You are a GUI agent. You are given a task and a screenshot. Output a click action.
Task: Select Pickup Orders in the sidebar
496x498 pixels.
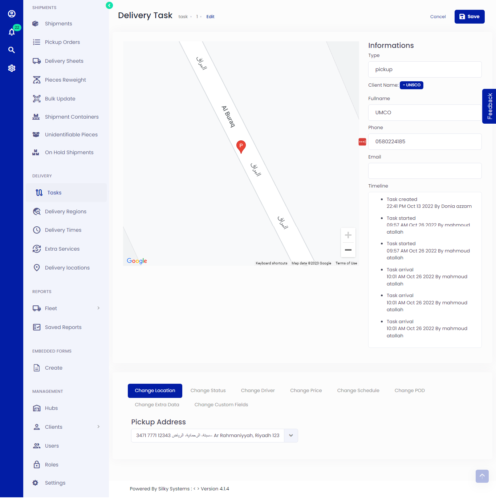(62, 42)
